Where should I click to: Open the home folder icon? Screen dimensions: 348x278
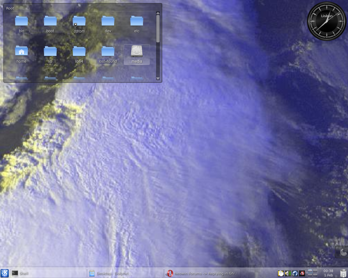21,52
